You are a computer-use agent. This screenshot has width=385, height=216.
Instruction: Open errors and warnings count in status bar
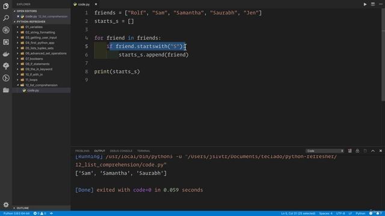coord(40,214)
